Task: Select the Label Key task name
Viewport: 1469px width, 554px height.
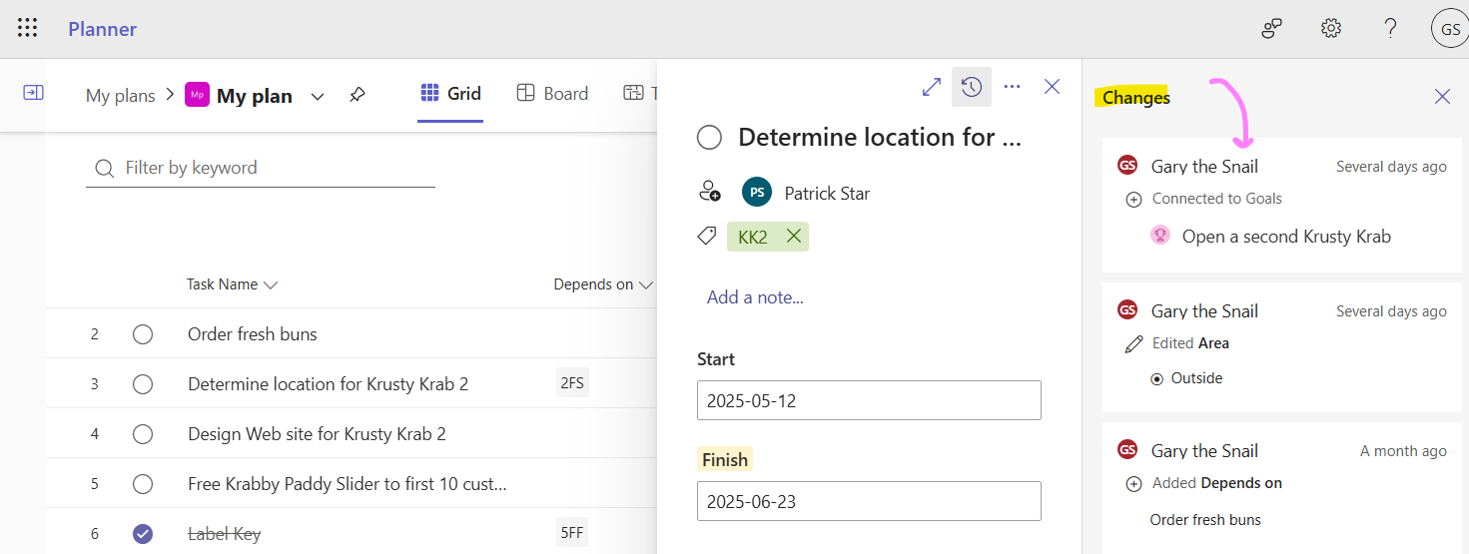Action: (x=224, y=534)
